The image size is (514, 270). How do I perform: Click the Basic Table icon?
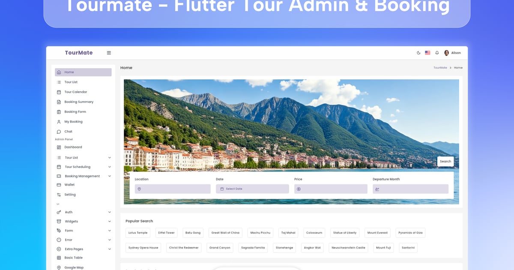[59, 258]
